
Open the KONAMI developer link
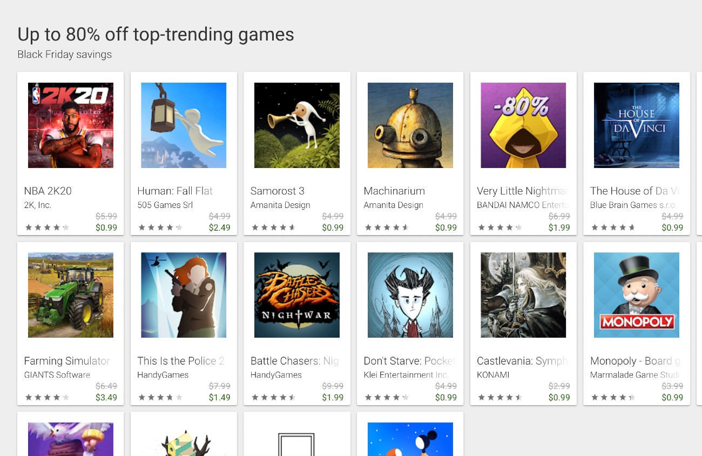click(493, 375)
